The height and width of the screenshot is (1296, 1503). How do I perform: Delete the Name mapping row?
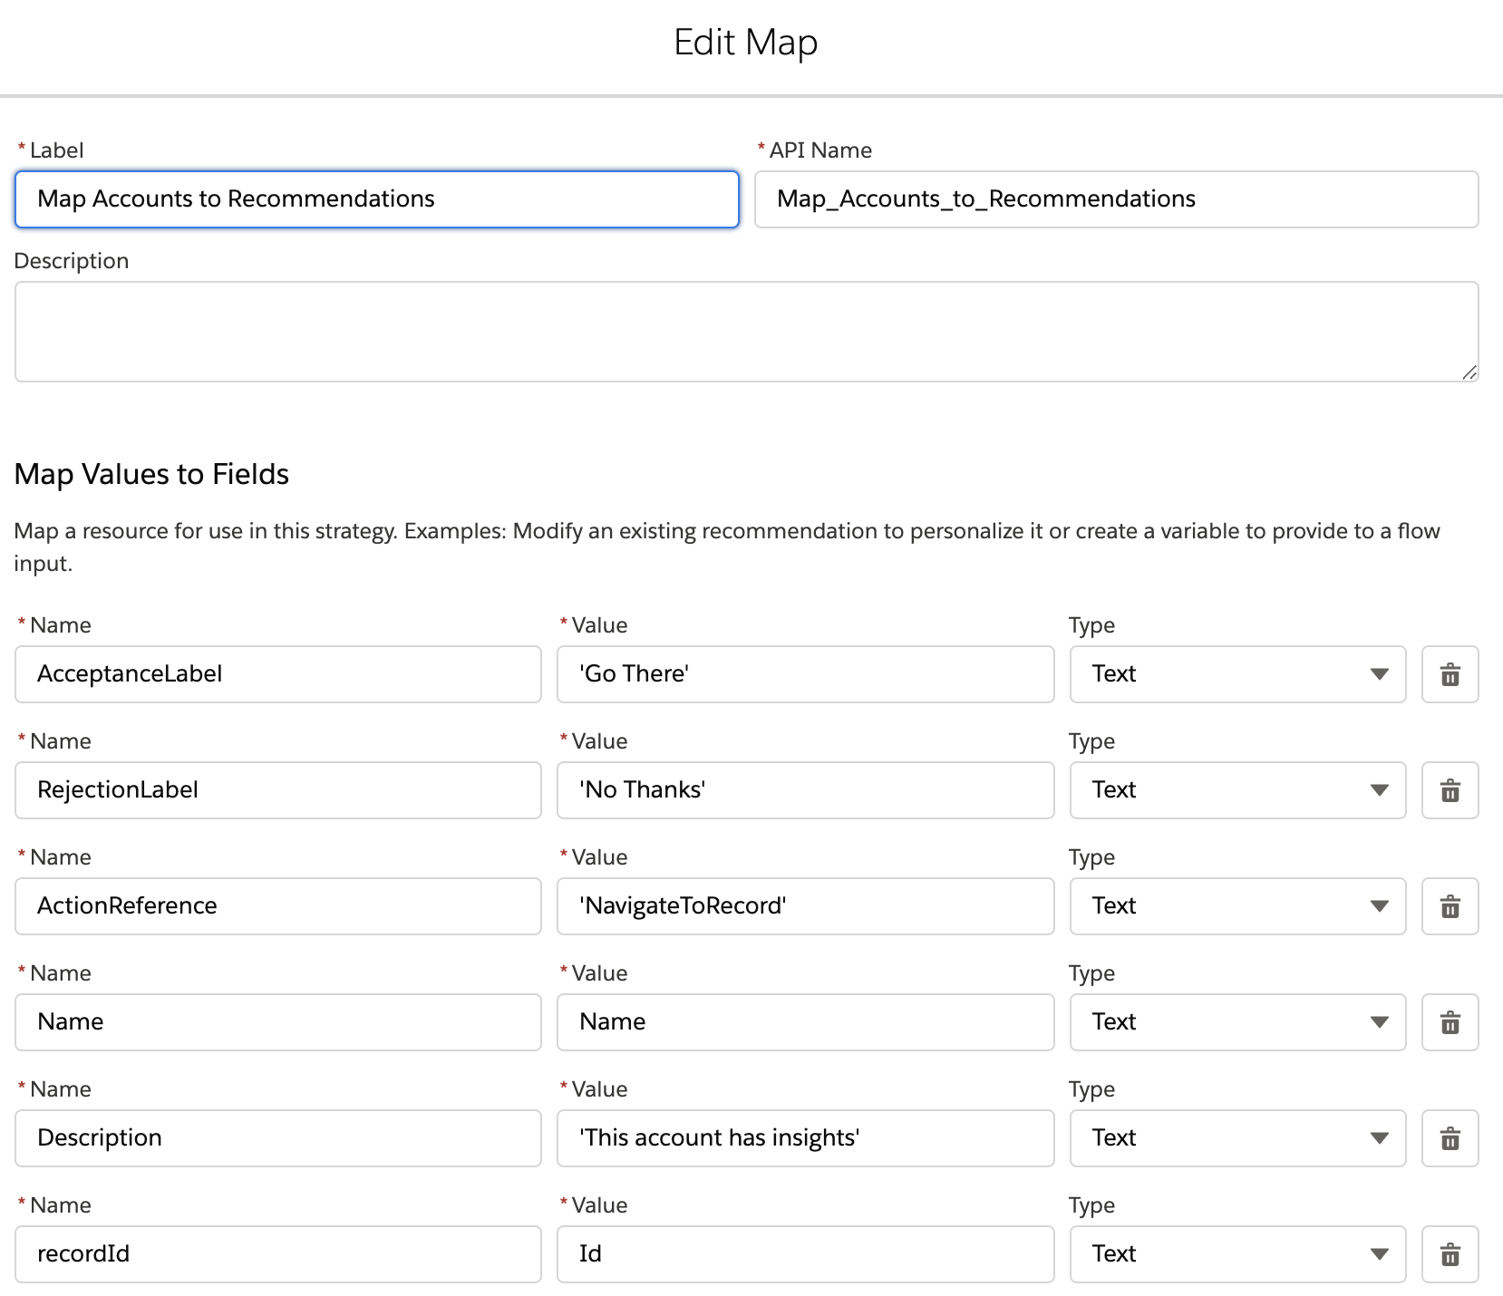[x=1450, y=1022]
